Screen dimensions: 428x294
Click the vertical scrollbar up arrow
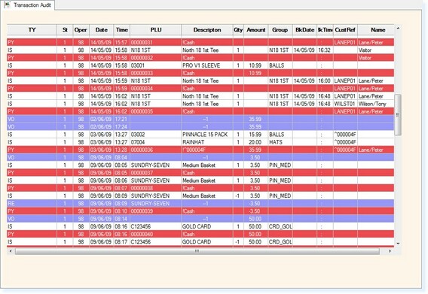click(x=398, y=29)
